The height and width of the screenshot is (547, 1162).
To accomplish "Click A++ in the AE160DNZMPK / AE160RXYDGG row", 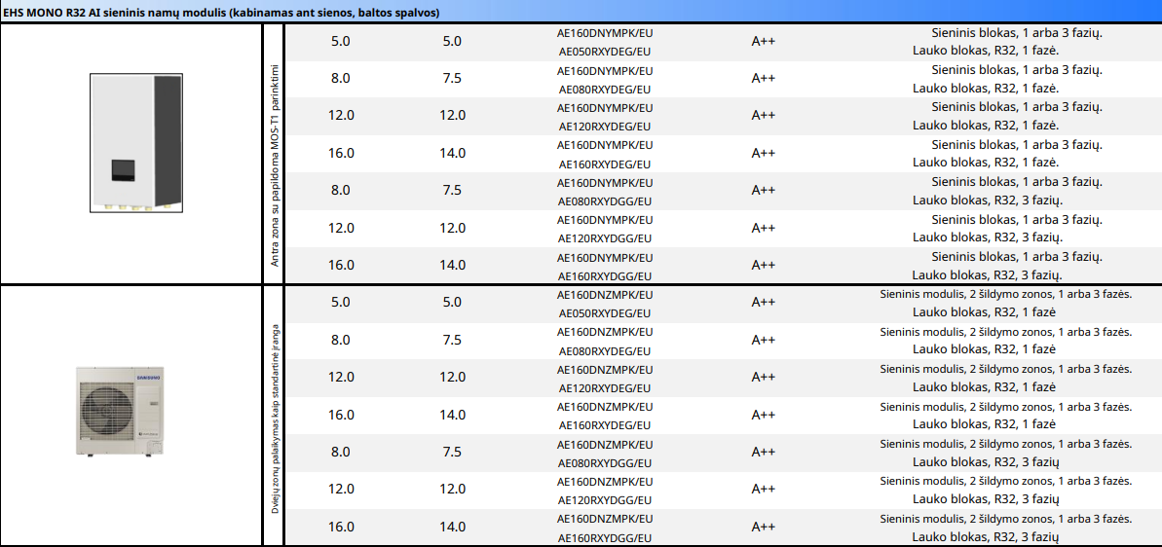I will tap(764, 527).
